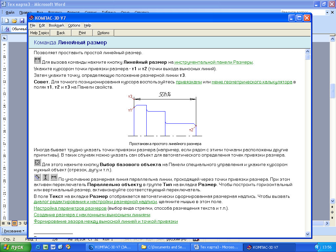Click the Help Topics button
The height and width of the screenshot is (252, 336).
pos(39,33)
